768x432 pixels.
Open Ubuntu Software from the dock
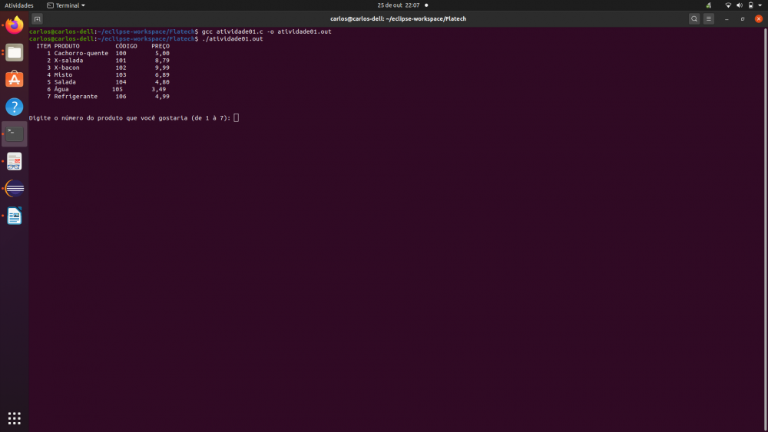point(15,80)
